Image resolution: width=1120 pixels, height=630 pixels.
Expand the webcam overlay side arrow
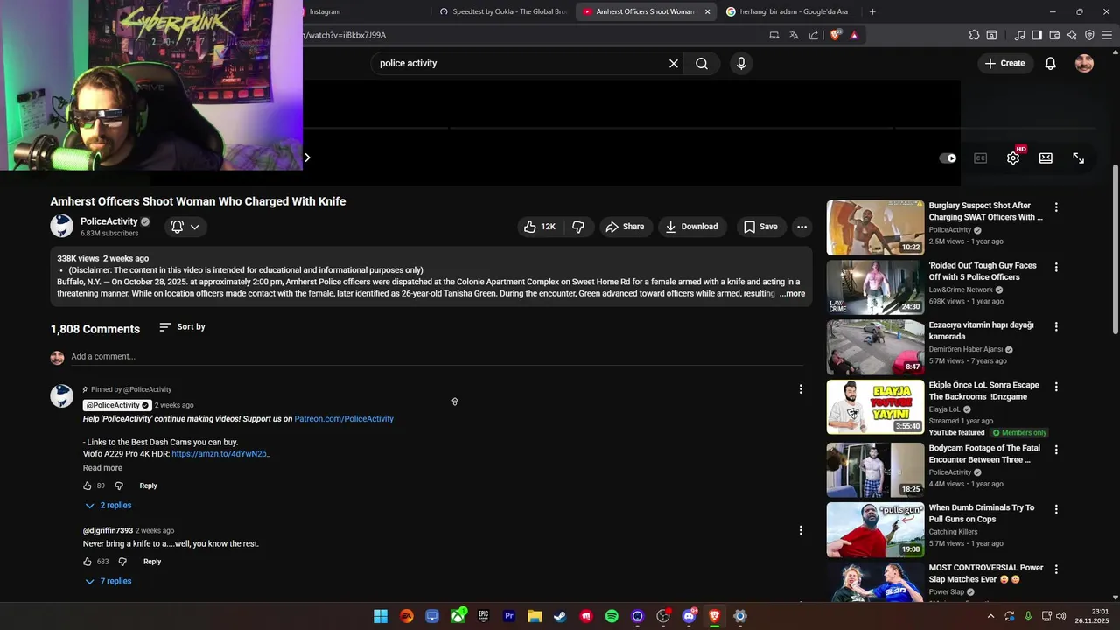(307, 157)
